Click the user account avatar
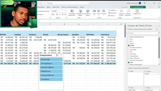161x91 pixels. tap(140, 3)
